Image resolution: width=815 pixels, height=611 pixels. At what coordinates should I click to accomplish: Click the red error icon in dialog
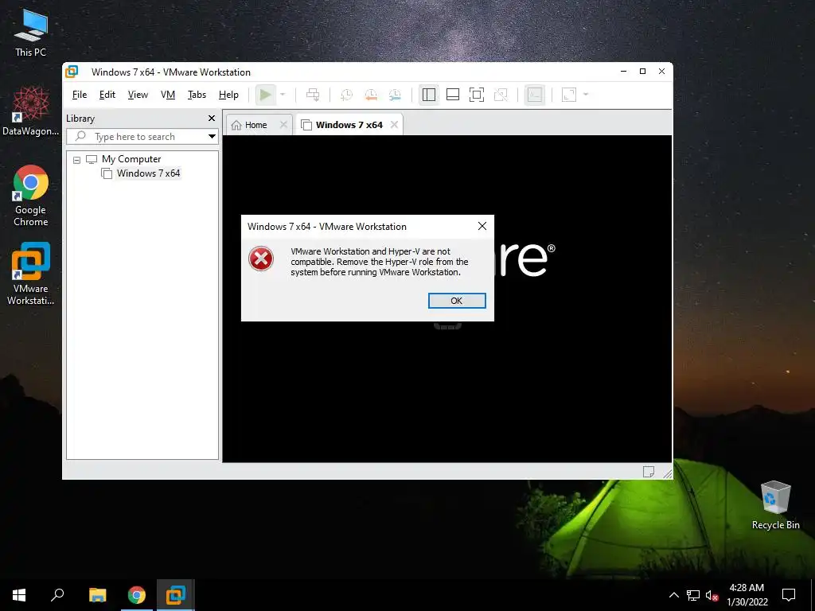point(261,259)
